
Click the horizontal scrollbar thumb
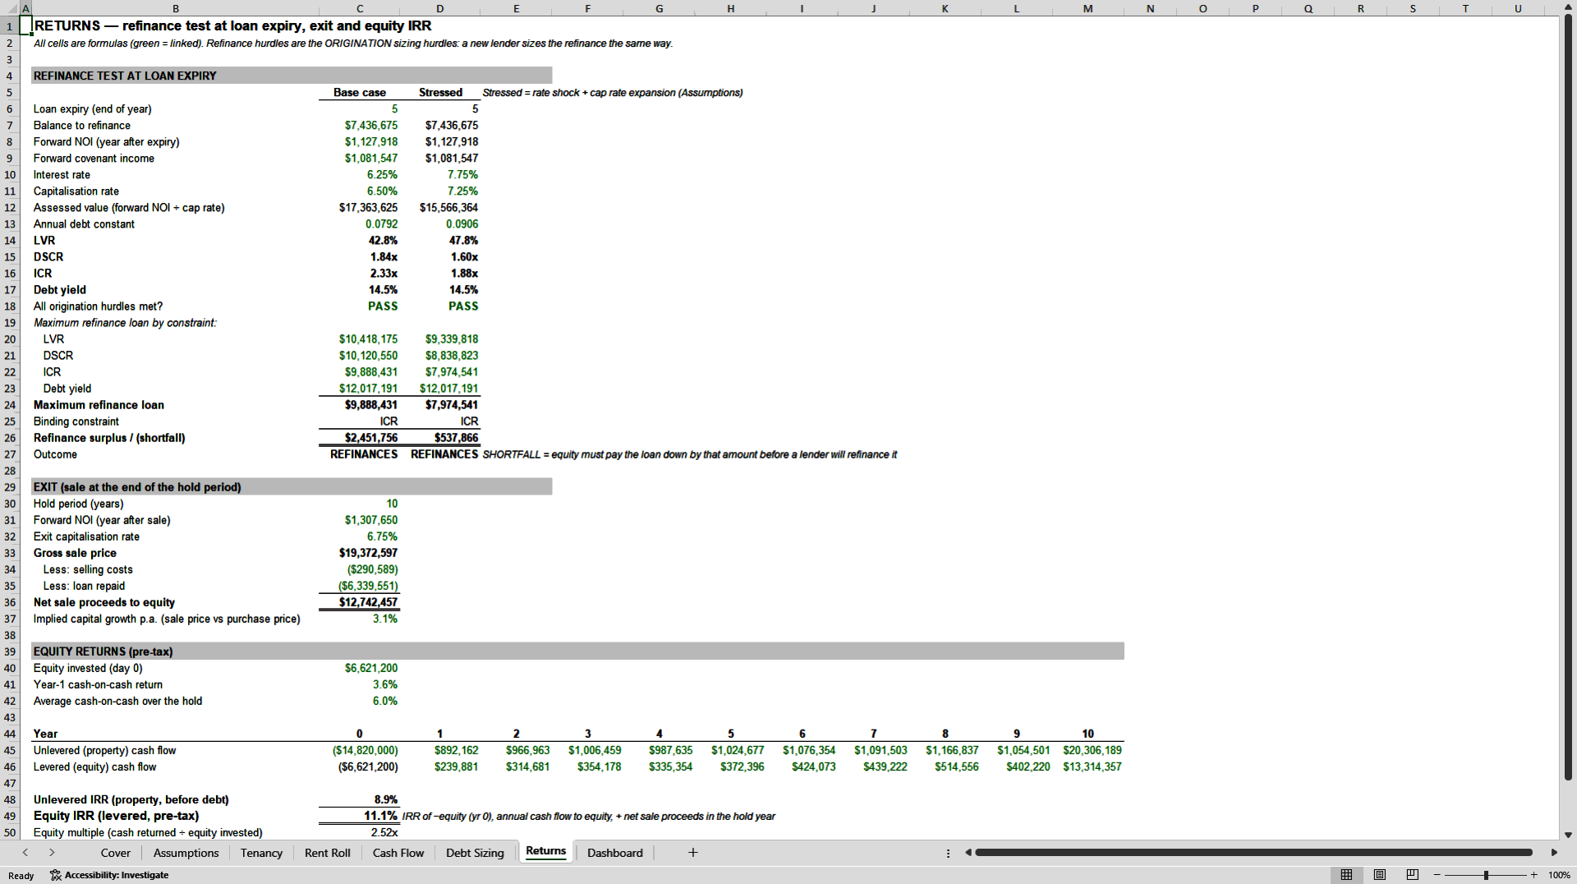[x=1253, y=853]
